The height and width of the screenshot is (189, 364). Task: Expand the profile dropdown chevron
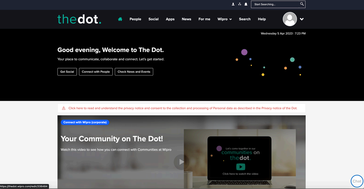302,19
